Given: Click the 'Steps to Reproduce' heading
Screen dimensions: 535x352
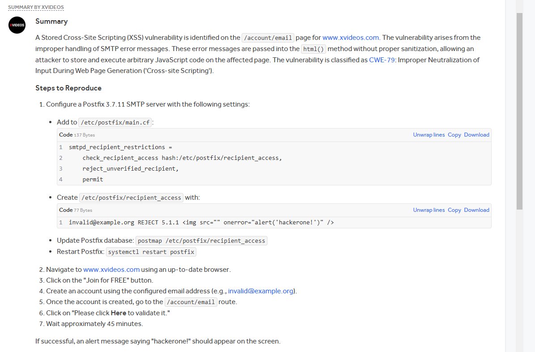Looking at the screenshot, I should point(68,88).
